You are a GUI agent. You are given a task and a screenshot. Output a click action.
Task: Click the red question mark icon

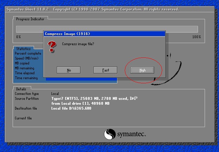click(52, 47)
